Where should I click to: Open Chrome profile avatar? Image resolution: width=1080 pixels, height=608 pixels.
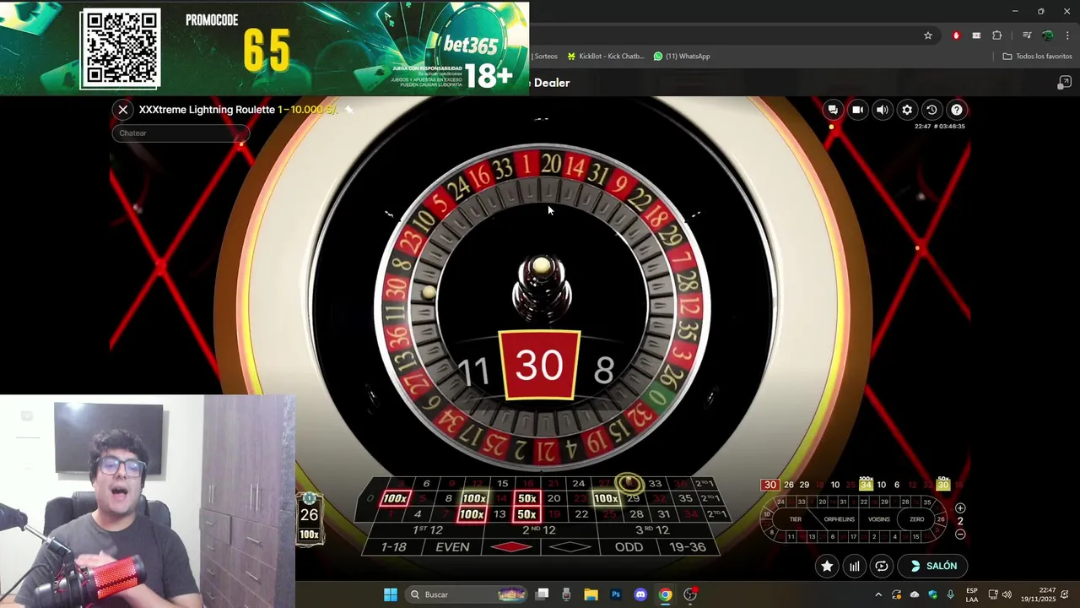point(1047,35)
